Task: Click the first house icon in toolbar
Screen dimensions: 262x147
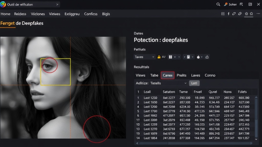Action: [246, 14]
